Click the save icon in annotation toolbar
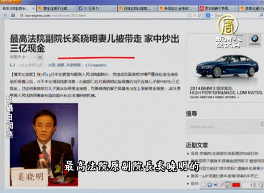The width and height of the screenshot is (264, 193). click(x=210, y=185)
